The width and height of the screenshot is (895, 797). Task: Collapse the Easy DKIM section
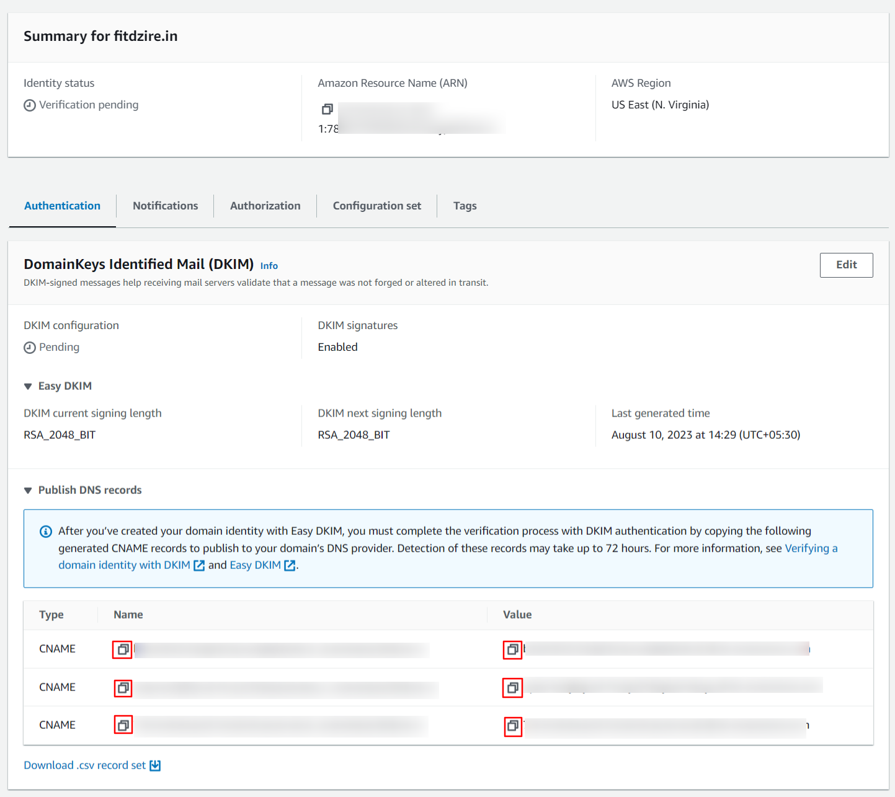28,386
